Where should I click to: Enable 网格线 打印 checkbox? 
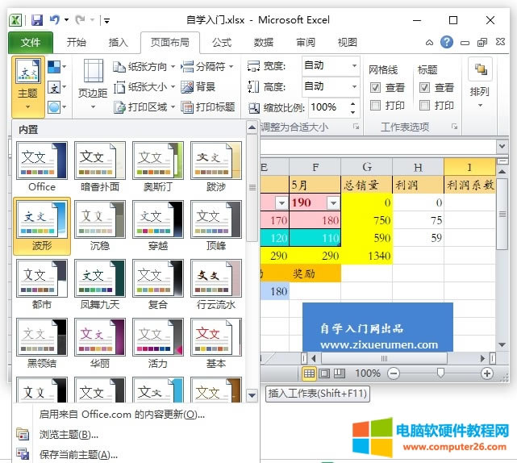375,105
